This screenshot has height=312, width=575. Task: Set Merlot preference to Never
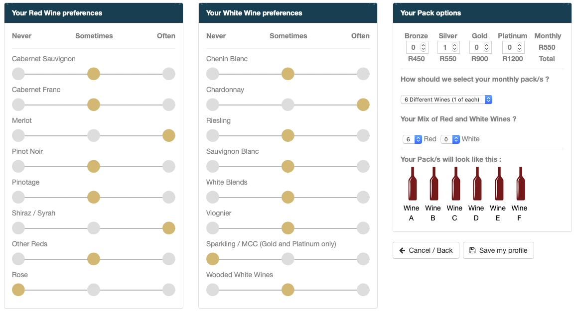point(18,136)
